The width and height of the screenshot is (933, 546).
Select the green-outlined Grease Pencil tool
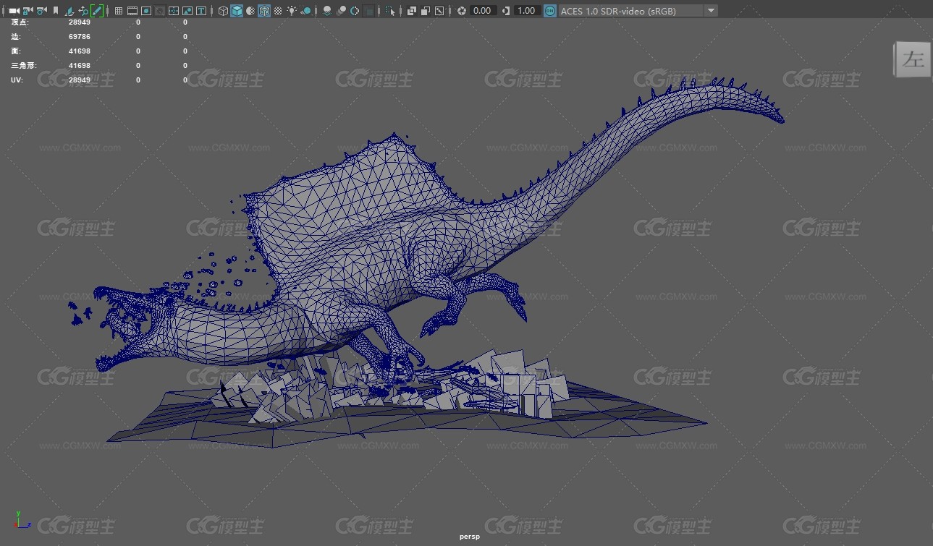pyautogui.click(x=97, y=11)
